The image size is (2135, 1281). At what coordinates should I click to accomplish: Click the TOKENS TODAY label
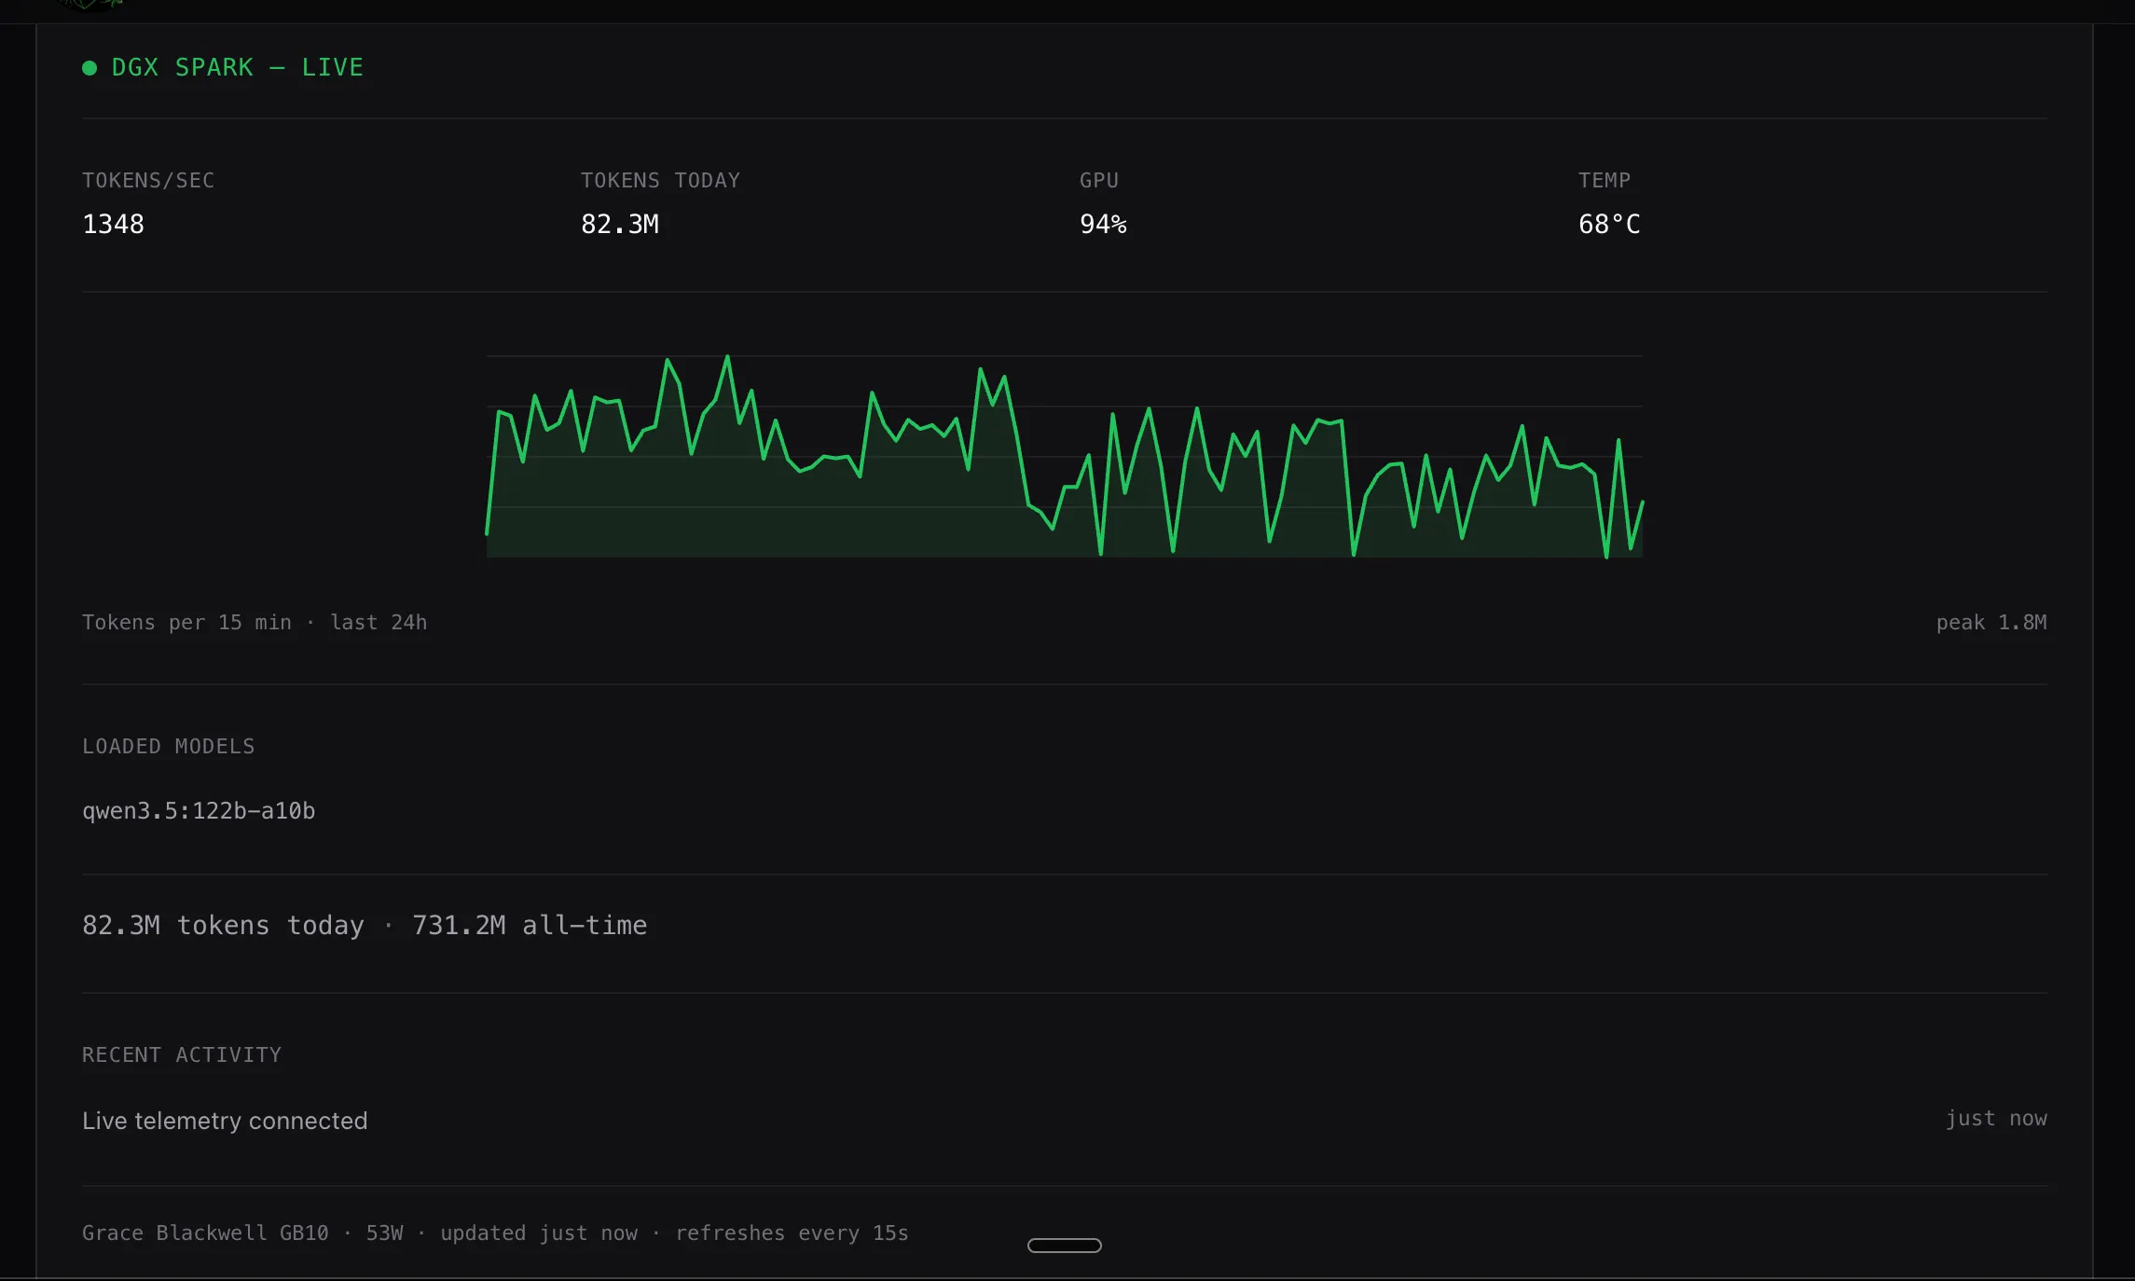[x=660, y=181]
